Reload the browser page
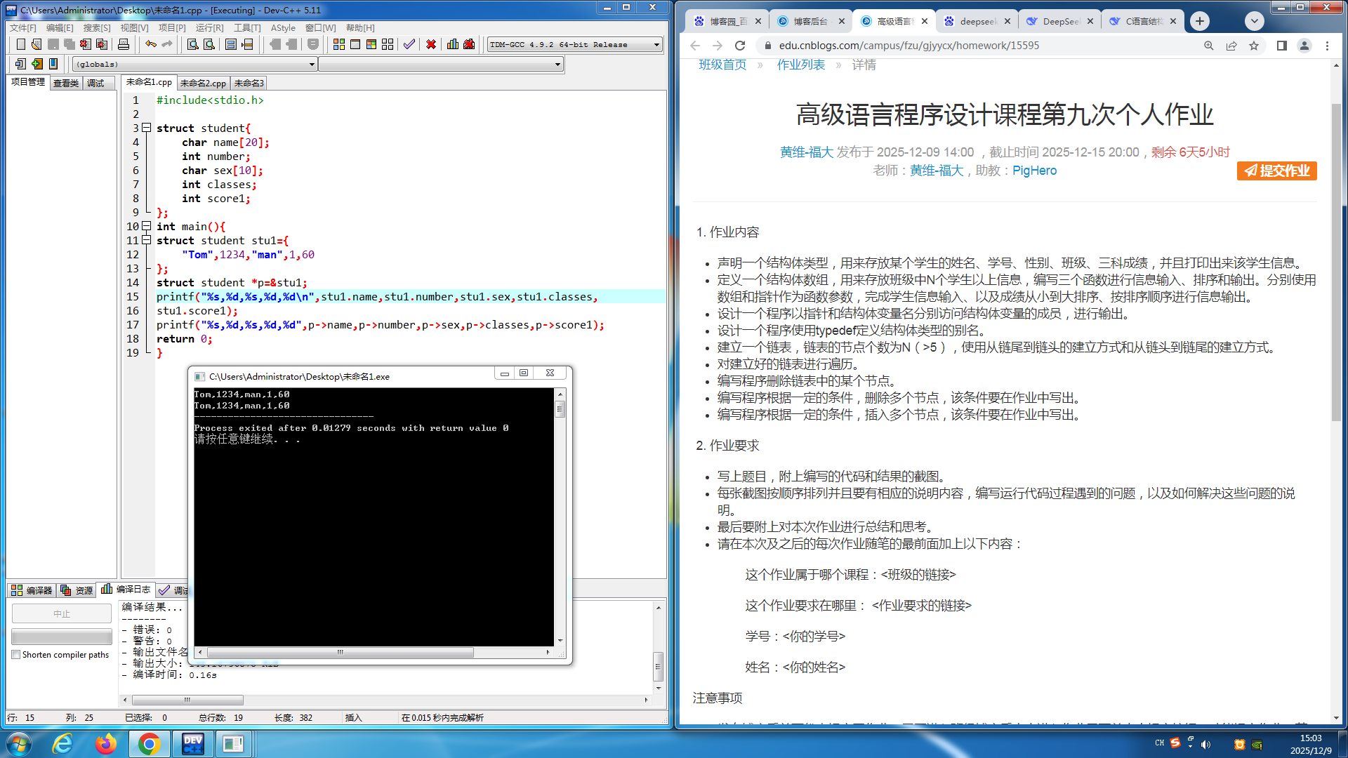The height and width of the screenshot is (758, 1348). [740, 46]
